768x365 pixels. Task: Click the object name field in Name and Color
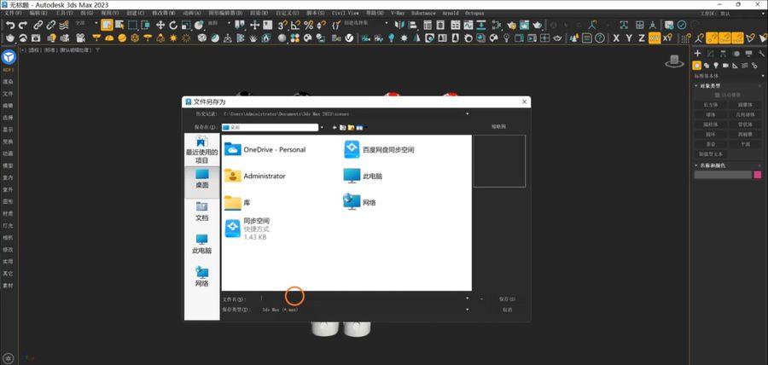(723, 175)
